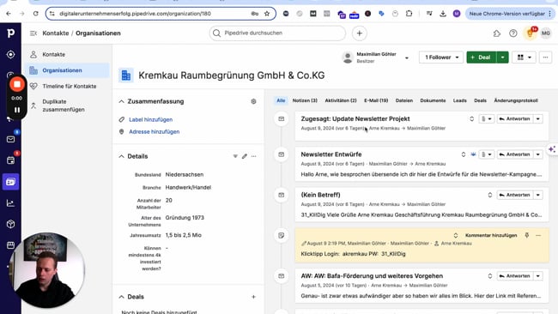Open the green Deal dropdown arrow

click(502, 57)
